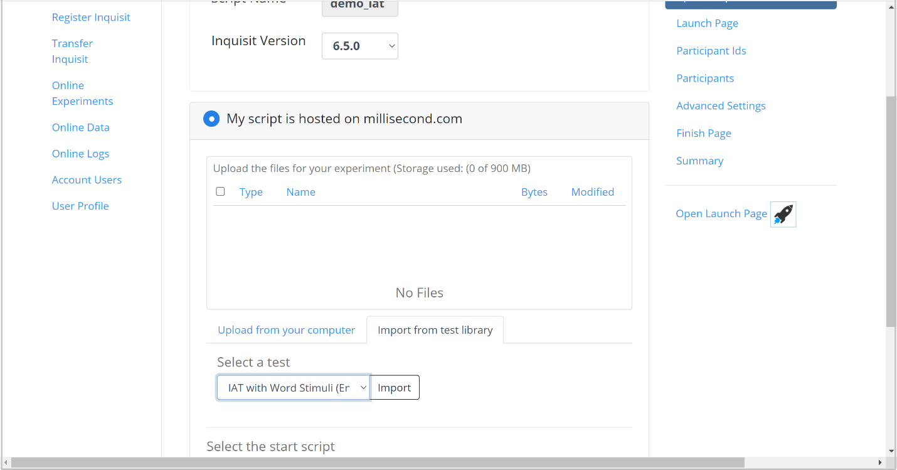The height and width of the screenshot is (470, 897).
Task: Sort files by Bytes column
Action: (534, 192)
